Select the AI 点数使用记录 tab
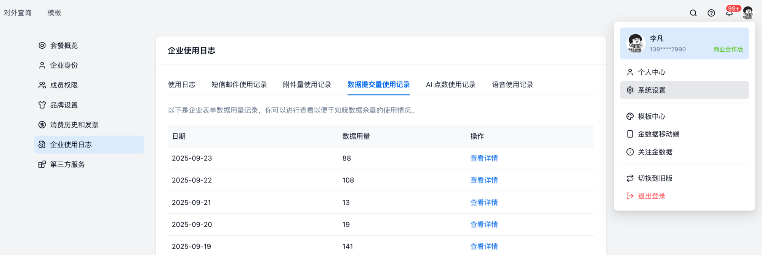762x255 pixels. tap(451, 85)
